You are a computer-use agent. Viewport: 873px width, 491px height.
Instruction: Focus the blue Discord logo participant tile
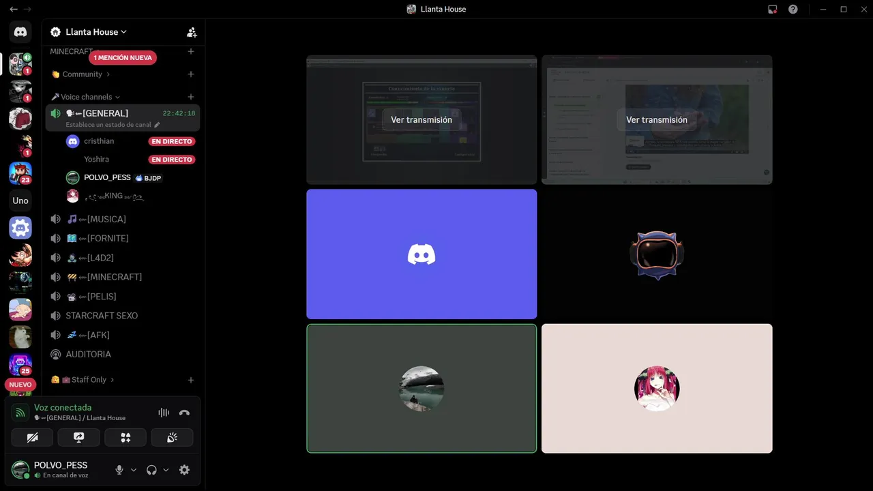click(421, 254)
